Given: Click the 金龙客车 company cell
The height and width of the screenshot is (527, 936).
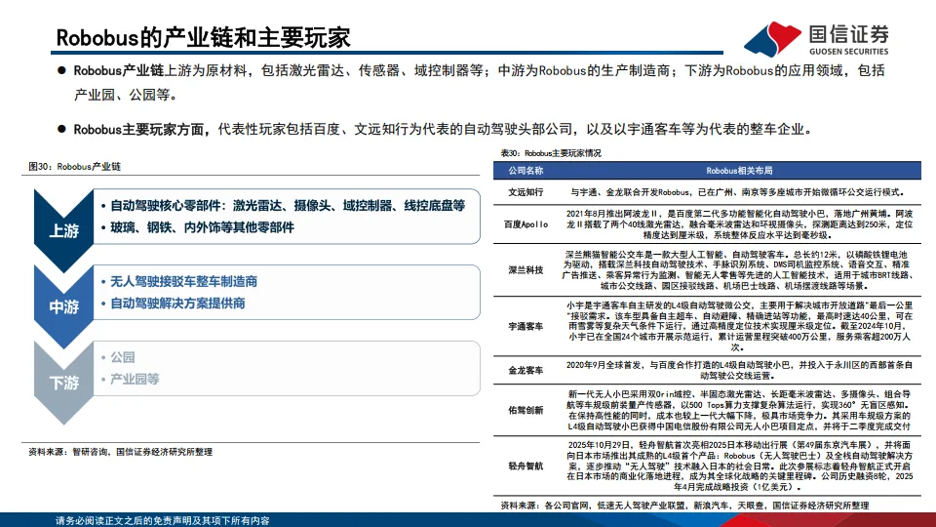Looking at the screenshot, I should click(526, 371).
